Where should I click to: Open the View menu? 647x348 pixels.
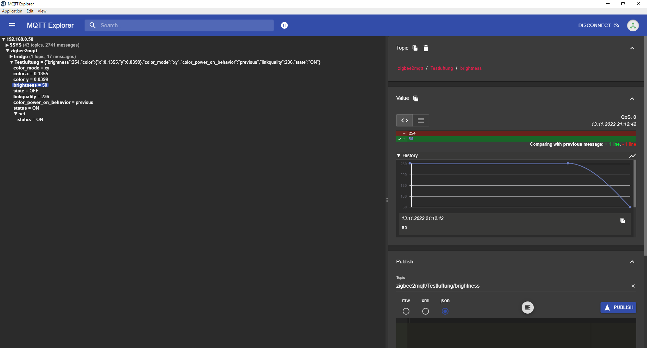[41, 11]
